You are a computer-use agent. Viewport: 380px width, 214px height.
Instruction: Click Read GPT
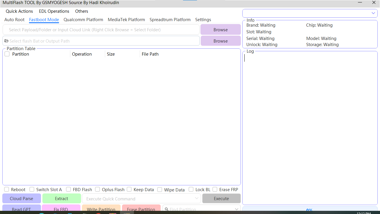click(x=21, y=209)
